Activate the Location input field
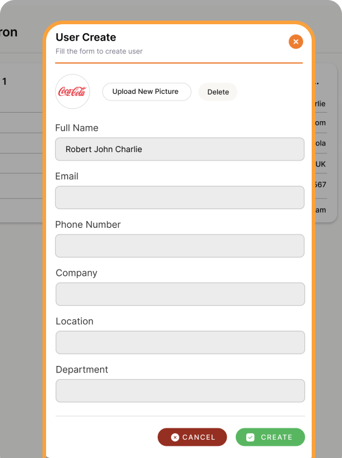The image size is (342, 458). [180, 342]
